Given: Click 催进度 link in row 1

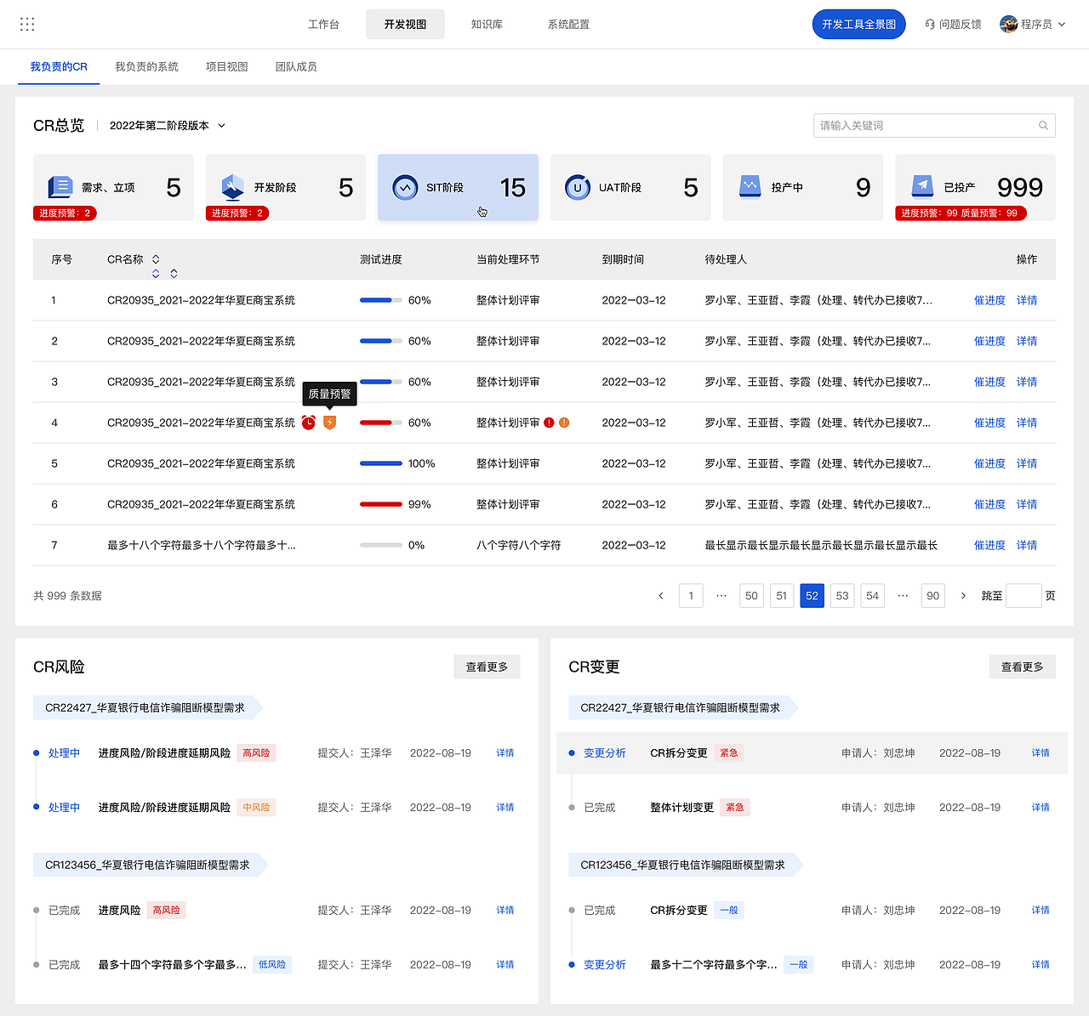Looking at the screenshot, I should coord(989,300).
